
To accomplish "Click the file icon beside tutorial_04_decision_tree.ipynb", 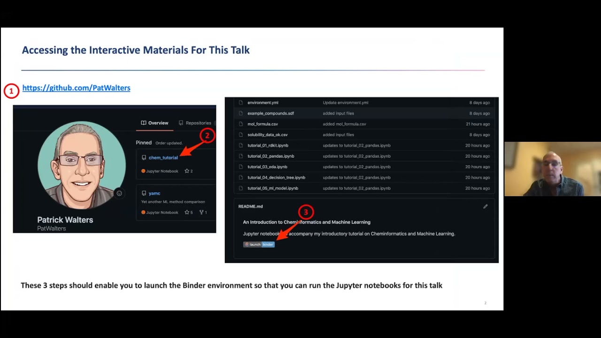I will 241,178.
